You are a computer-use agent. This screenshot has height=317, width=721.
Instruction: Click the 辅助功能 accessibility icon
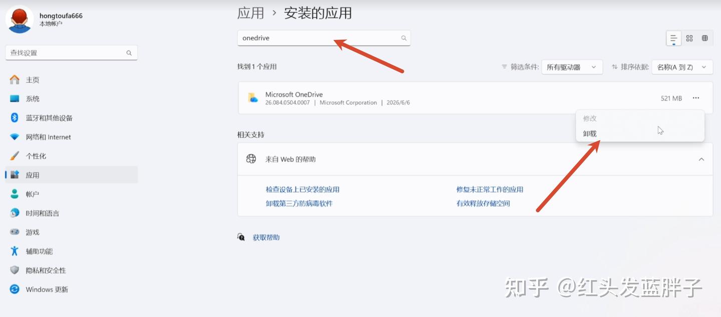click(x=15, y=251)
